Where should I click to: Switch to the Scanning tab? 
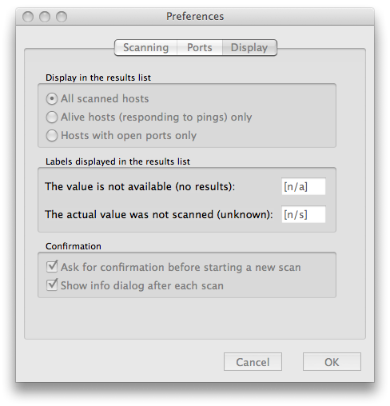tap(145, 48)
